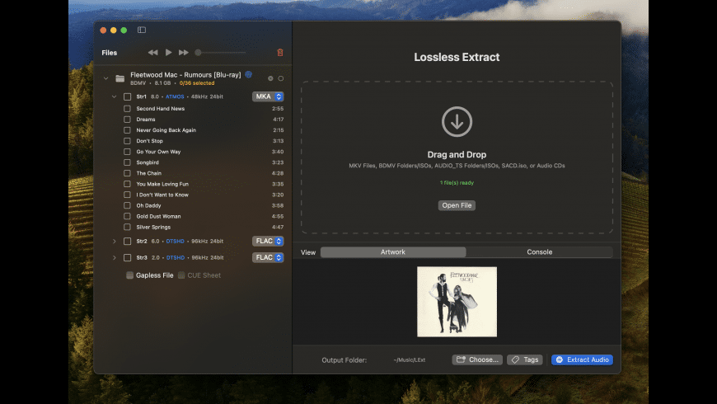Click the '1 file(s) ready' status text
The height and width of the screenshot is (404, 717).
pyautogui.click(x=457, y=182)
